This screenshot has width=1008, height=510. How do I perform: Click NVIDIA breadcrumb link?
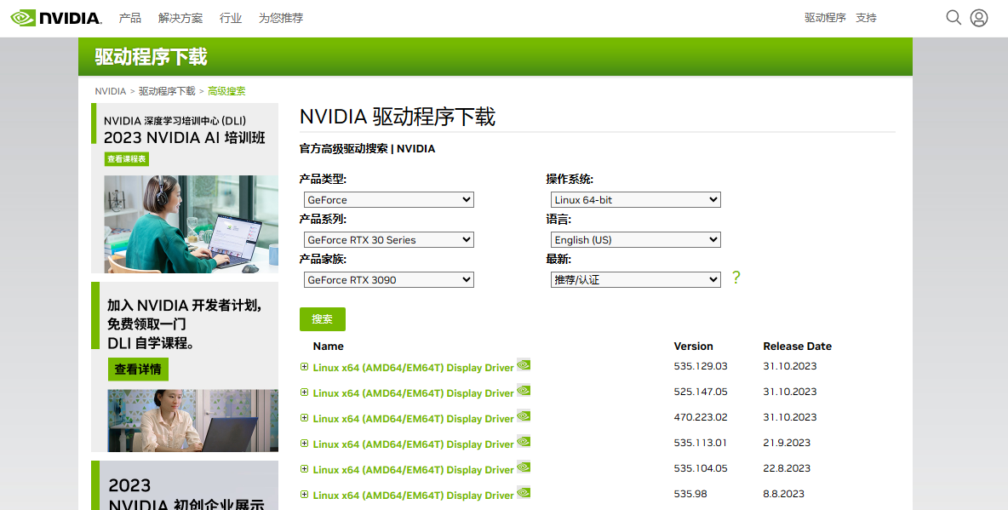[x=111, y=91]
